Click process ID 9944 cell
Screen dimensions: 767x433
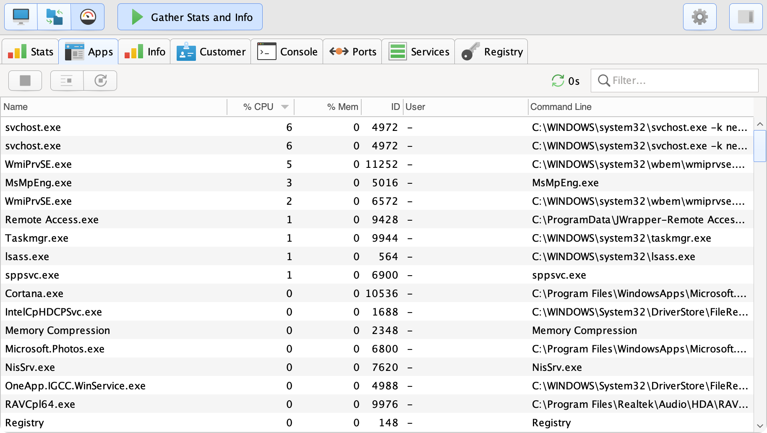(x=385, y=238)
